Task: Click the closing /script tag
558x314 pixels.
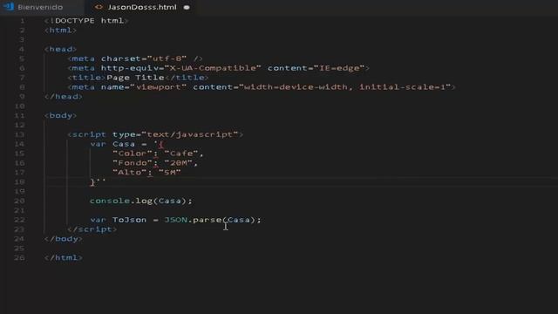Action: coord(92,229)
